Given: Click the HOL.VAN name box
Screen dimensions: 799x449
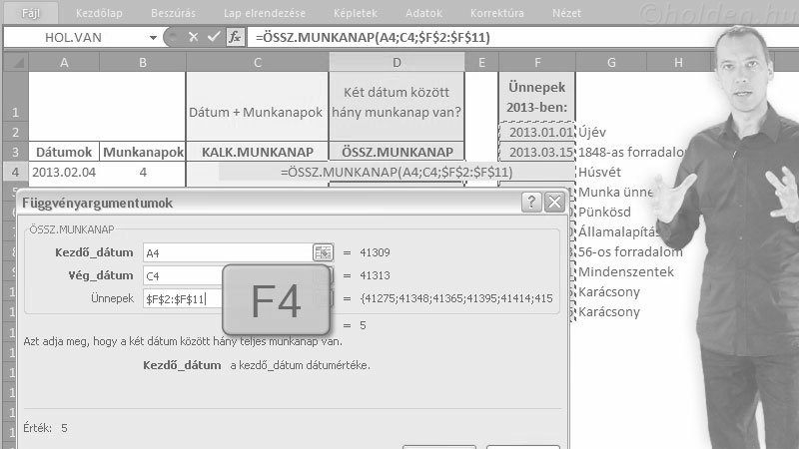Looking at the screenshot, I should click(76, 37).
